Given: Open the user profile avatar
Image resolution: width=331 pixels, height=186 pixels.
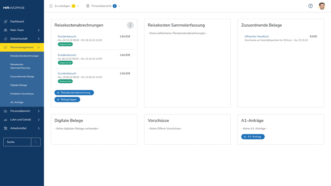Looking at the screenshot, I should 322,6.
